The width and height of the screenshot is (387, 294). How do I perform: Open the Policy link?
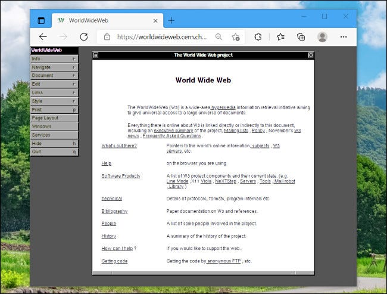click(258, 131)
